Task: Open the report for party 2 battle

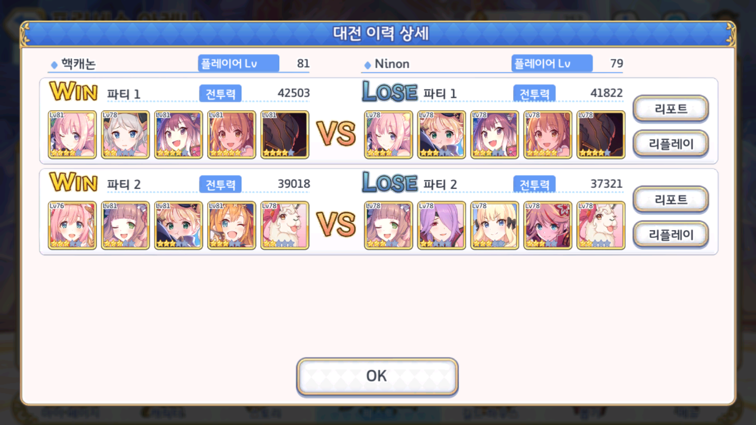Action: pyautogui.click(x=670, y=199)
